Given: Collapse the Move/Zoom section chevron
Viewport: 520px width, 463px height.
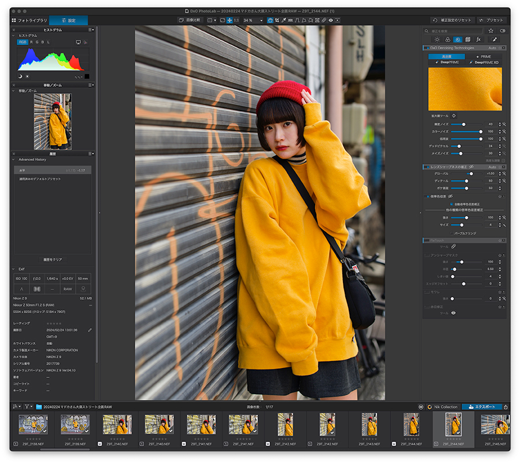Looking at the screenshot, I should click(14, 91).
